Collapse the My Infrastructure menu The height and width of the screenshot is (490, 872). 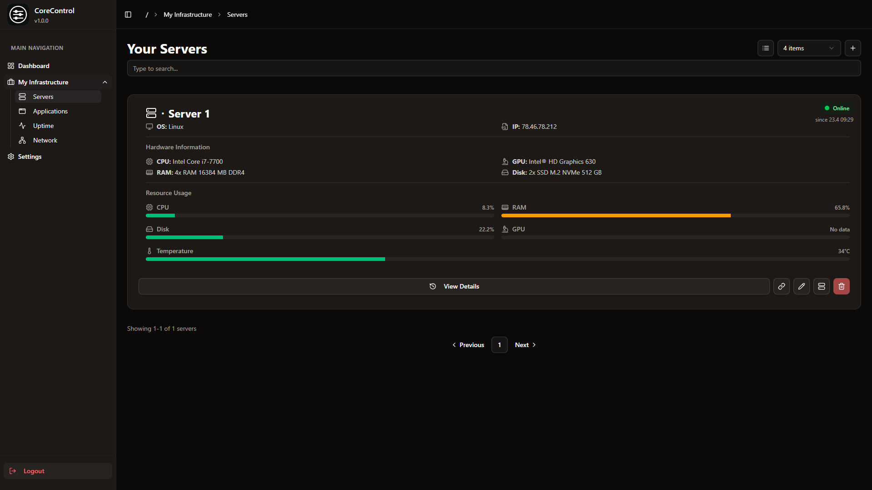coord(105,82)
